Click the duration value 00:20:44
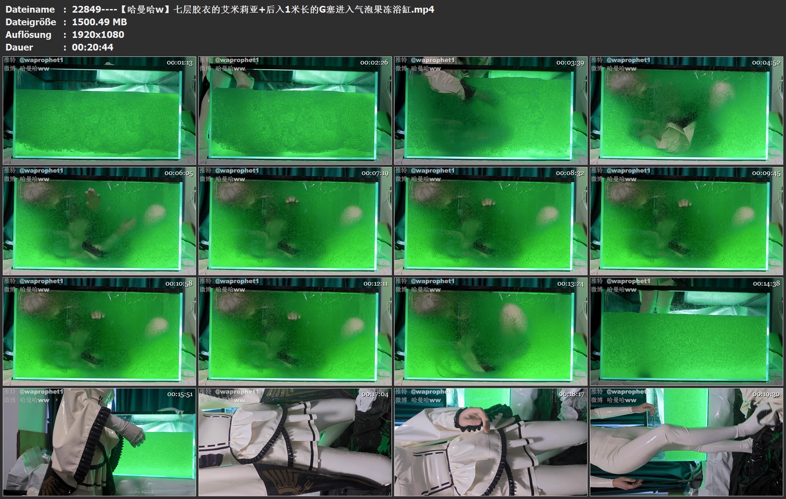Viewport: 786px width, 499px height. (x=93, y=47)
